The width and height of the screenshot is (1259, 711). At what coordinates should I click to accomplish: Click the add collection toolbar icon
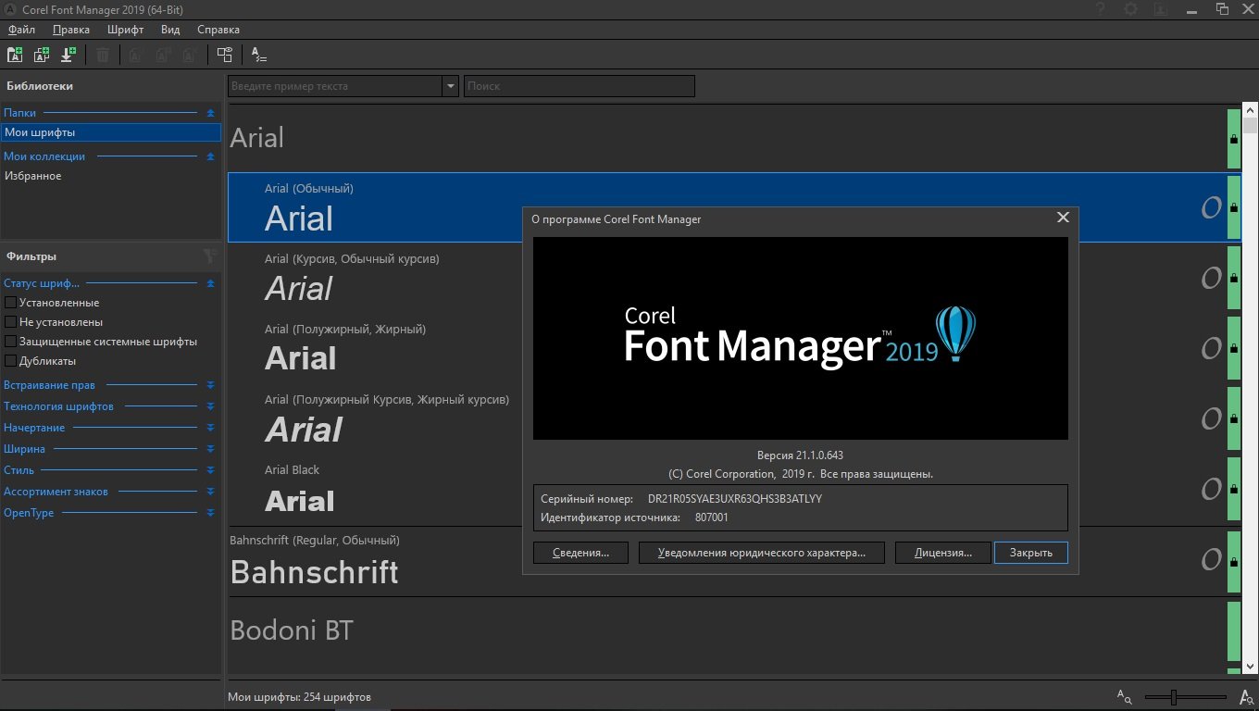click(x=42, y=55)
